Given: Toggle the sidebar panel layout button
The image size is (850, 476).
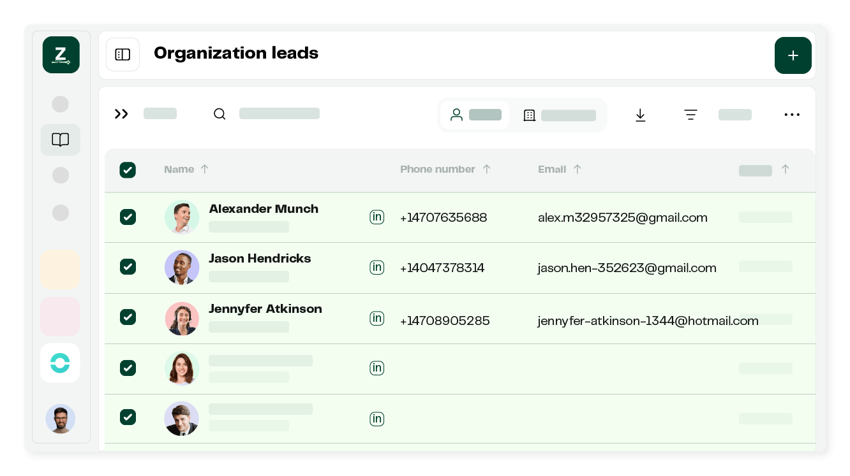Looking at the screenshot, I should (123, 55).
